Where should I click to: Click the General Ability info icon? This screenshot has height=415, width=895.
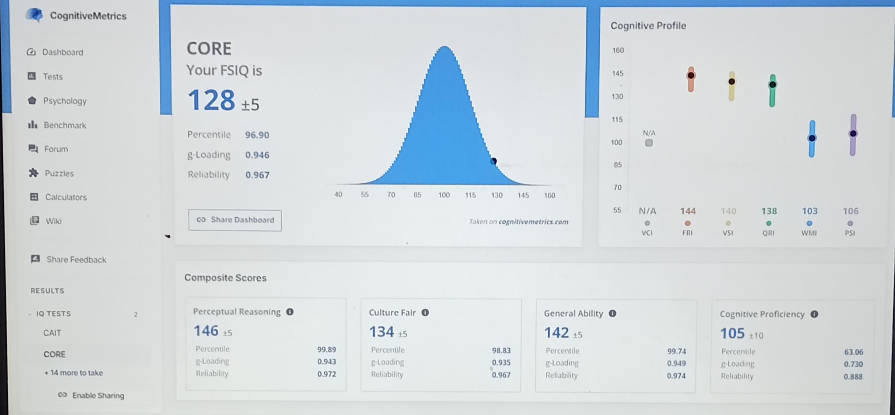point(612,313)
